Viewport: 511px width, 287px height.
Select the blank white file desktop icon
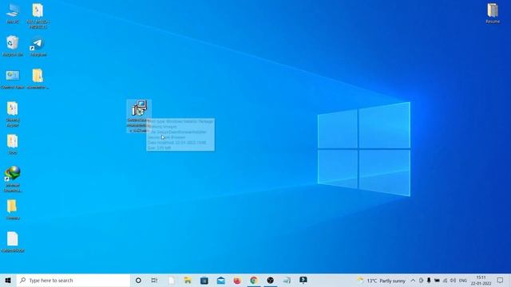(13, 242)
